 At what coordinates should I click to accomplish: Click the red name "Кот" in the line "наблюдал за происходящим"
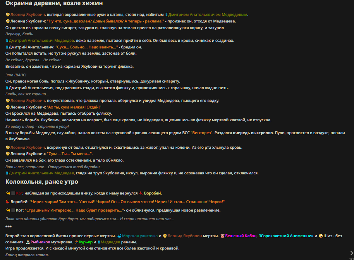[x=19, y=193]
